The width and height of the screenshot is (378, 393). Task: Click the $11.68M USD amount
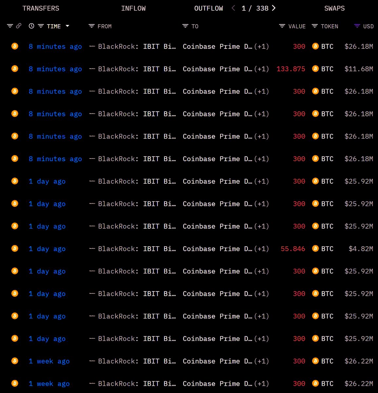point(359,69)
